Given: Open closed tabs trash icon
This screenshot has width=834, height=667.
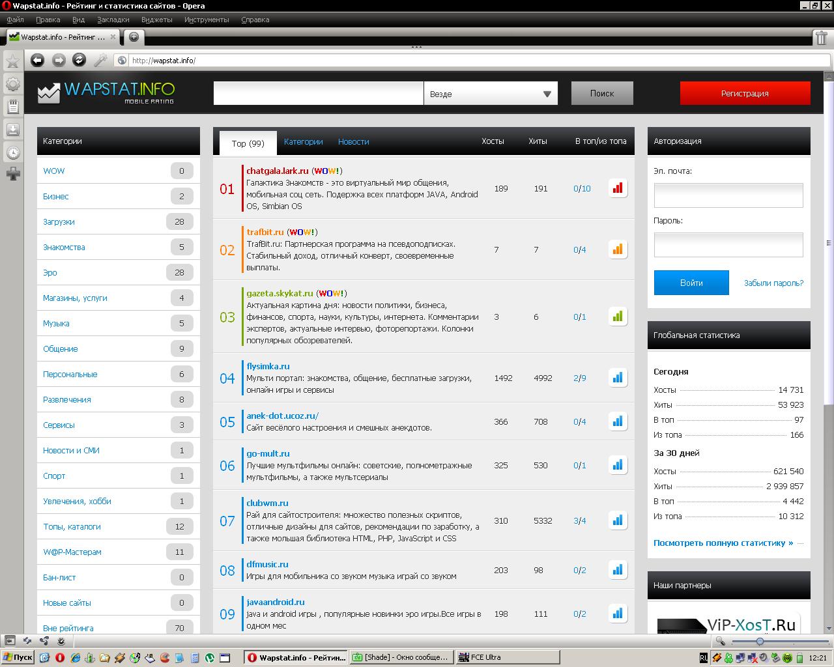Looking at the screenshot, I should [821, 37].
